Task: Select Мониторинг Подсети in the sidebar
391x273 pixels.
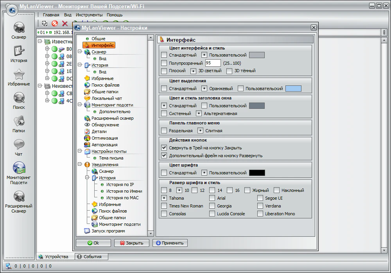Action: [18, 168]
